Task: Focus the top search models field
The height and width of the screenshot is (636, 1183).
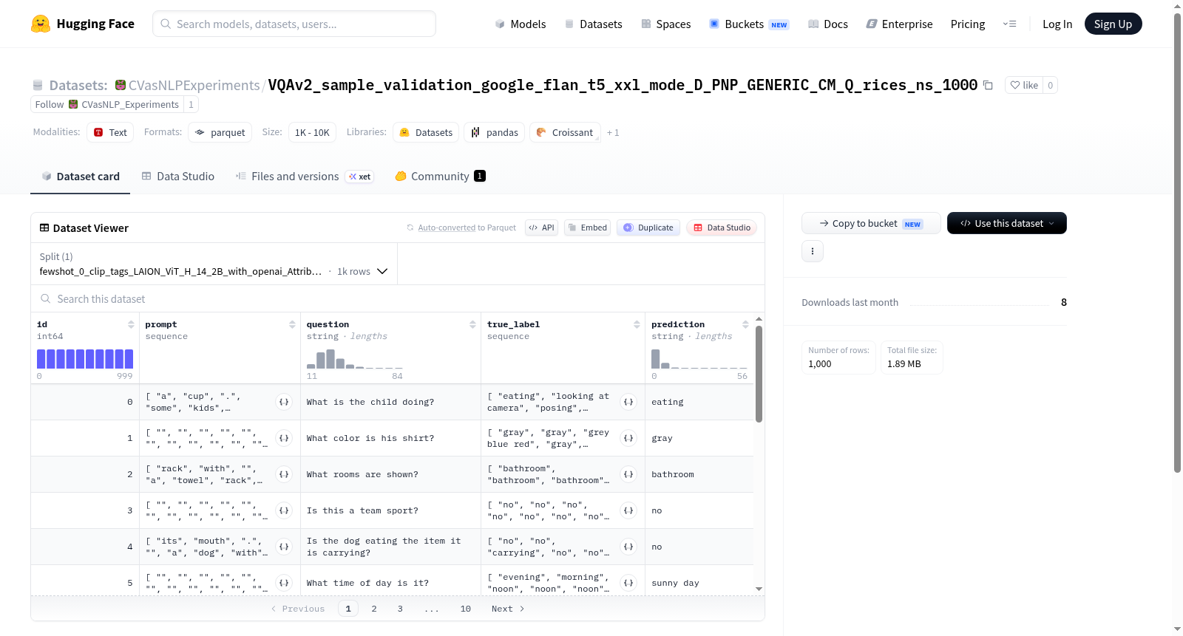Action: tap(294, 24)
